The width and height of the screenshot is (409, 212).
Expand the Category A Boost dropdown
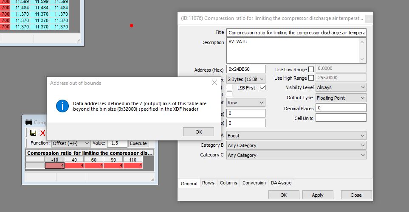296,136
